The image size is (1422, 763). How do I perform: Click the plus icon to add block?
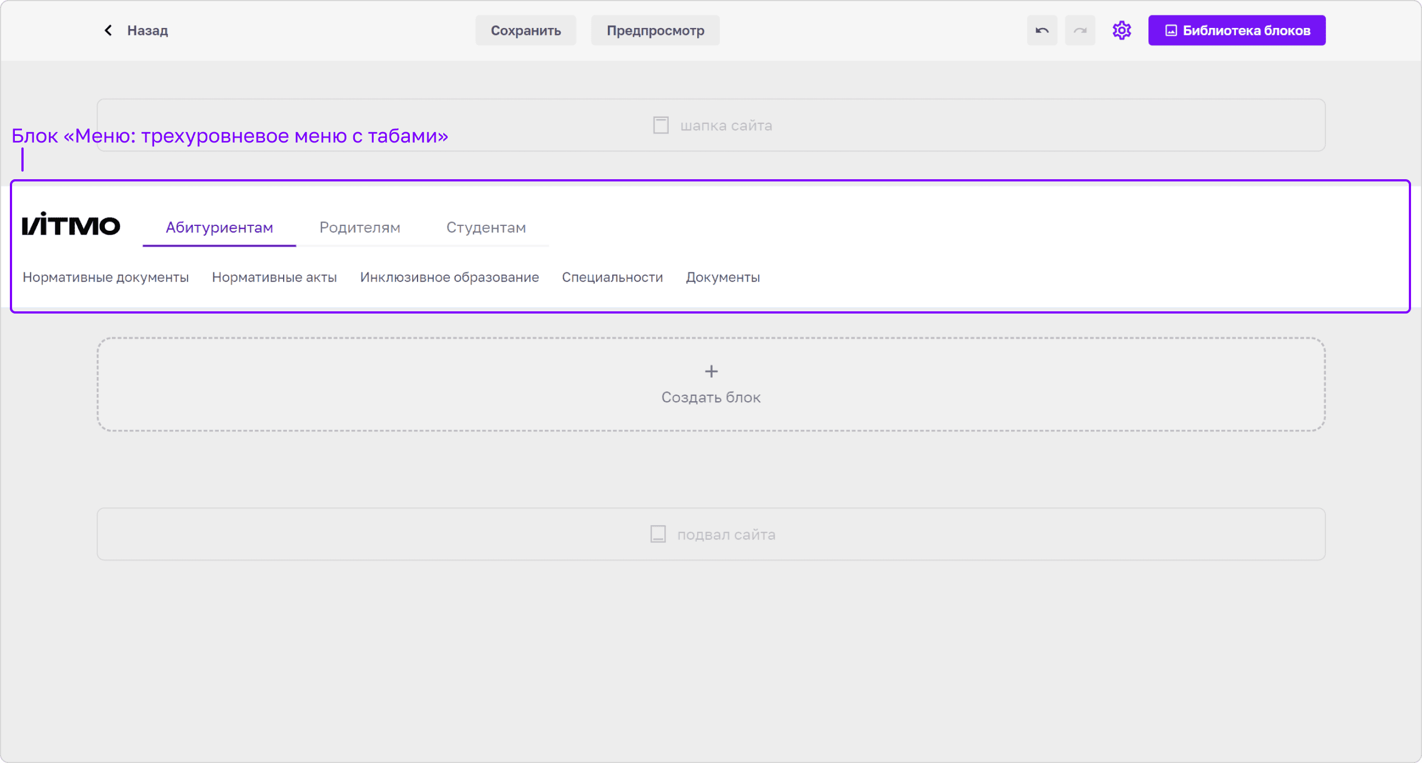(711, 371)
